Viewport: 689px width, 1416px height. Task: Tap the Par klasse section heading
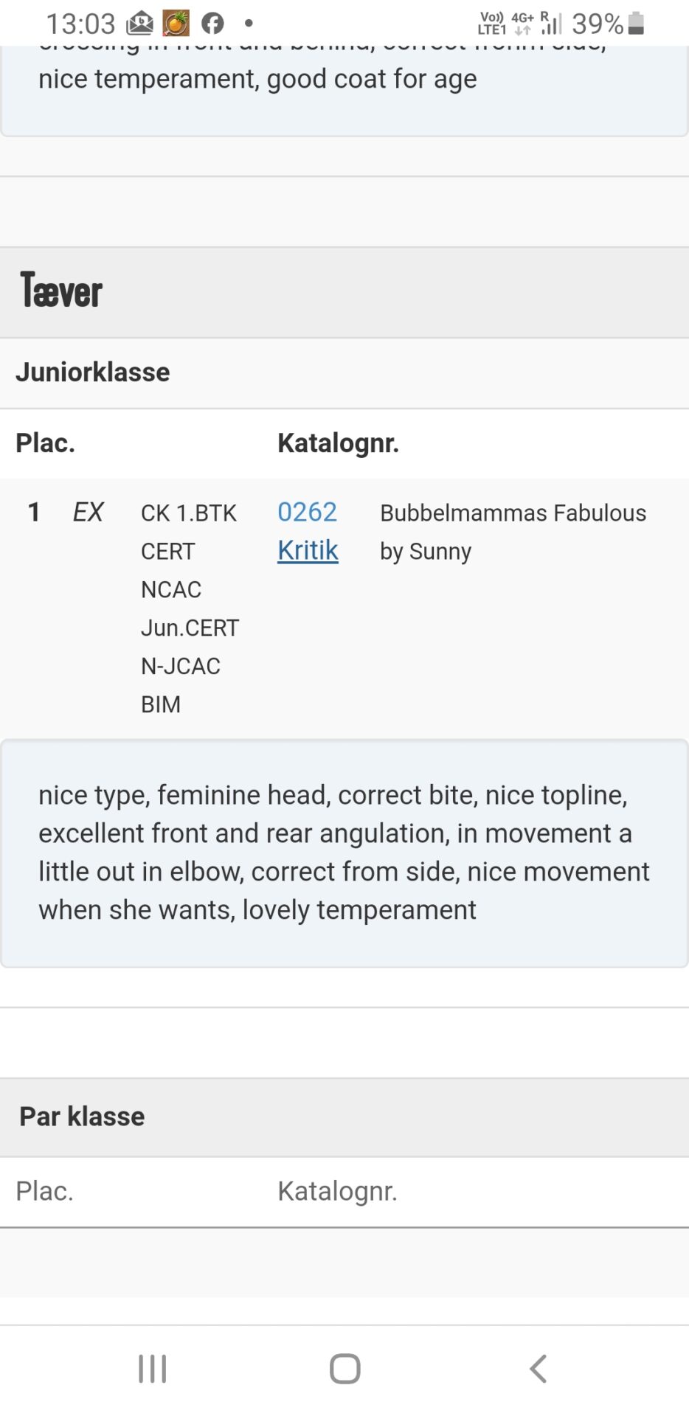click(x=82, y=1117)
